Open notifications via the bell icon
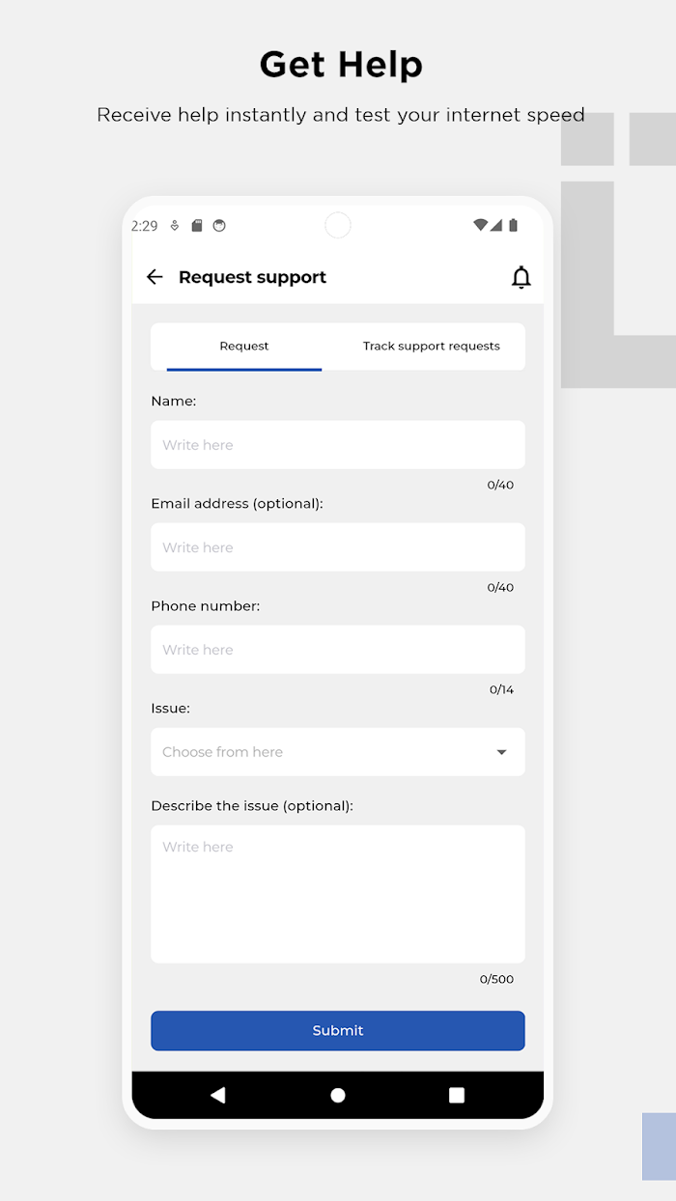676x1201 pixels. [x=521, y=277]
